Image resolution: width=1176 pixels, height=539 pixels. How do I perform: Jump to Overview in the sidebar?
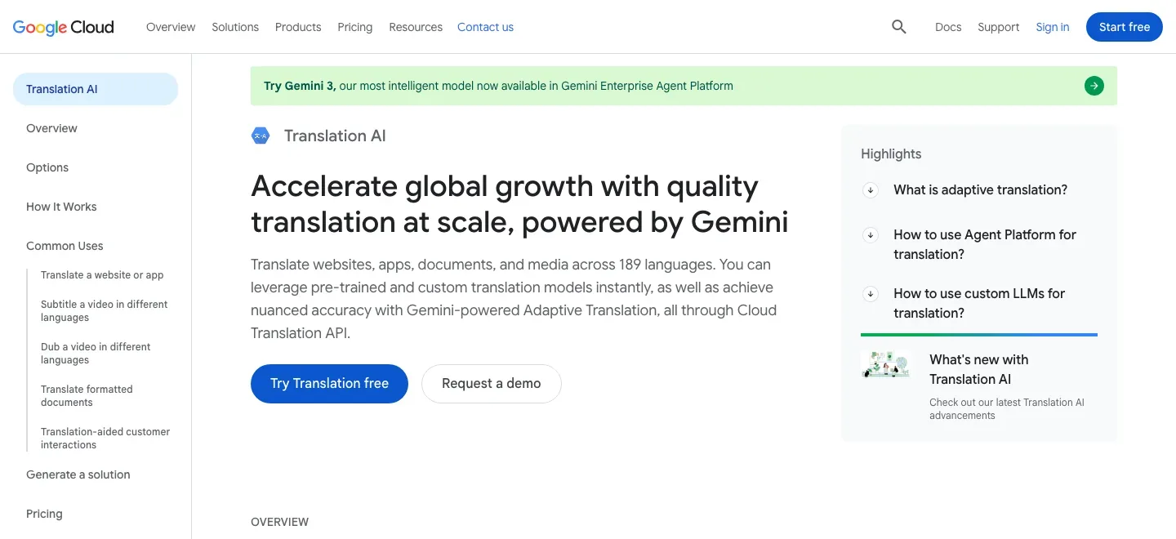tap(51, 128)
